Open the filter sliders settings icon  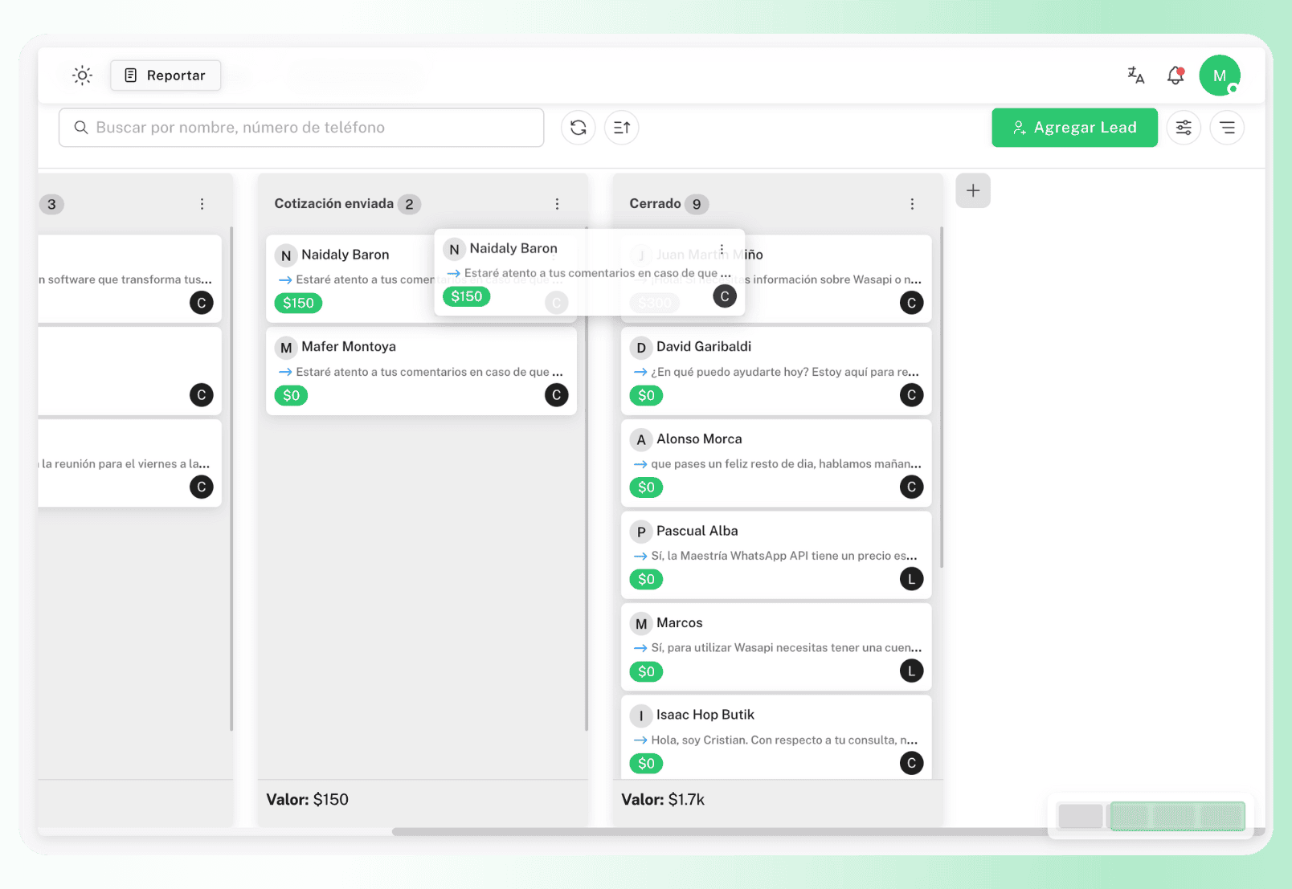click(1184, 128)
